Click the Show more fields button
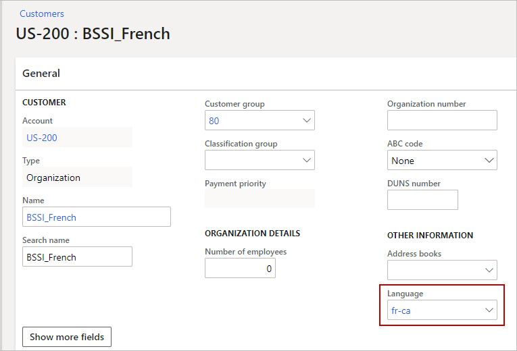Screen dimensions: 517x351 67,337
